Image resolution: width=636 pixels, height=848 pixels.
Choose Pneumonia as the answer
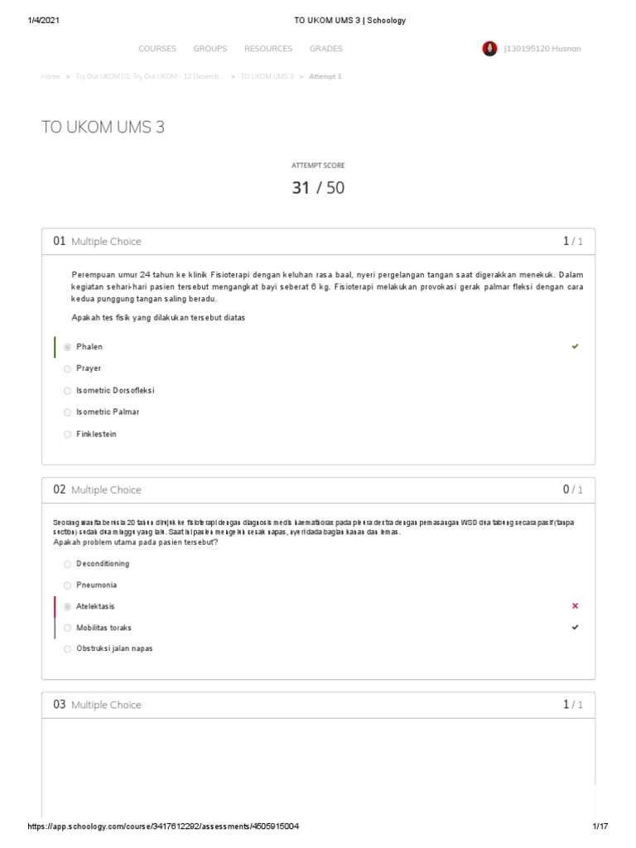pos(67,585)
